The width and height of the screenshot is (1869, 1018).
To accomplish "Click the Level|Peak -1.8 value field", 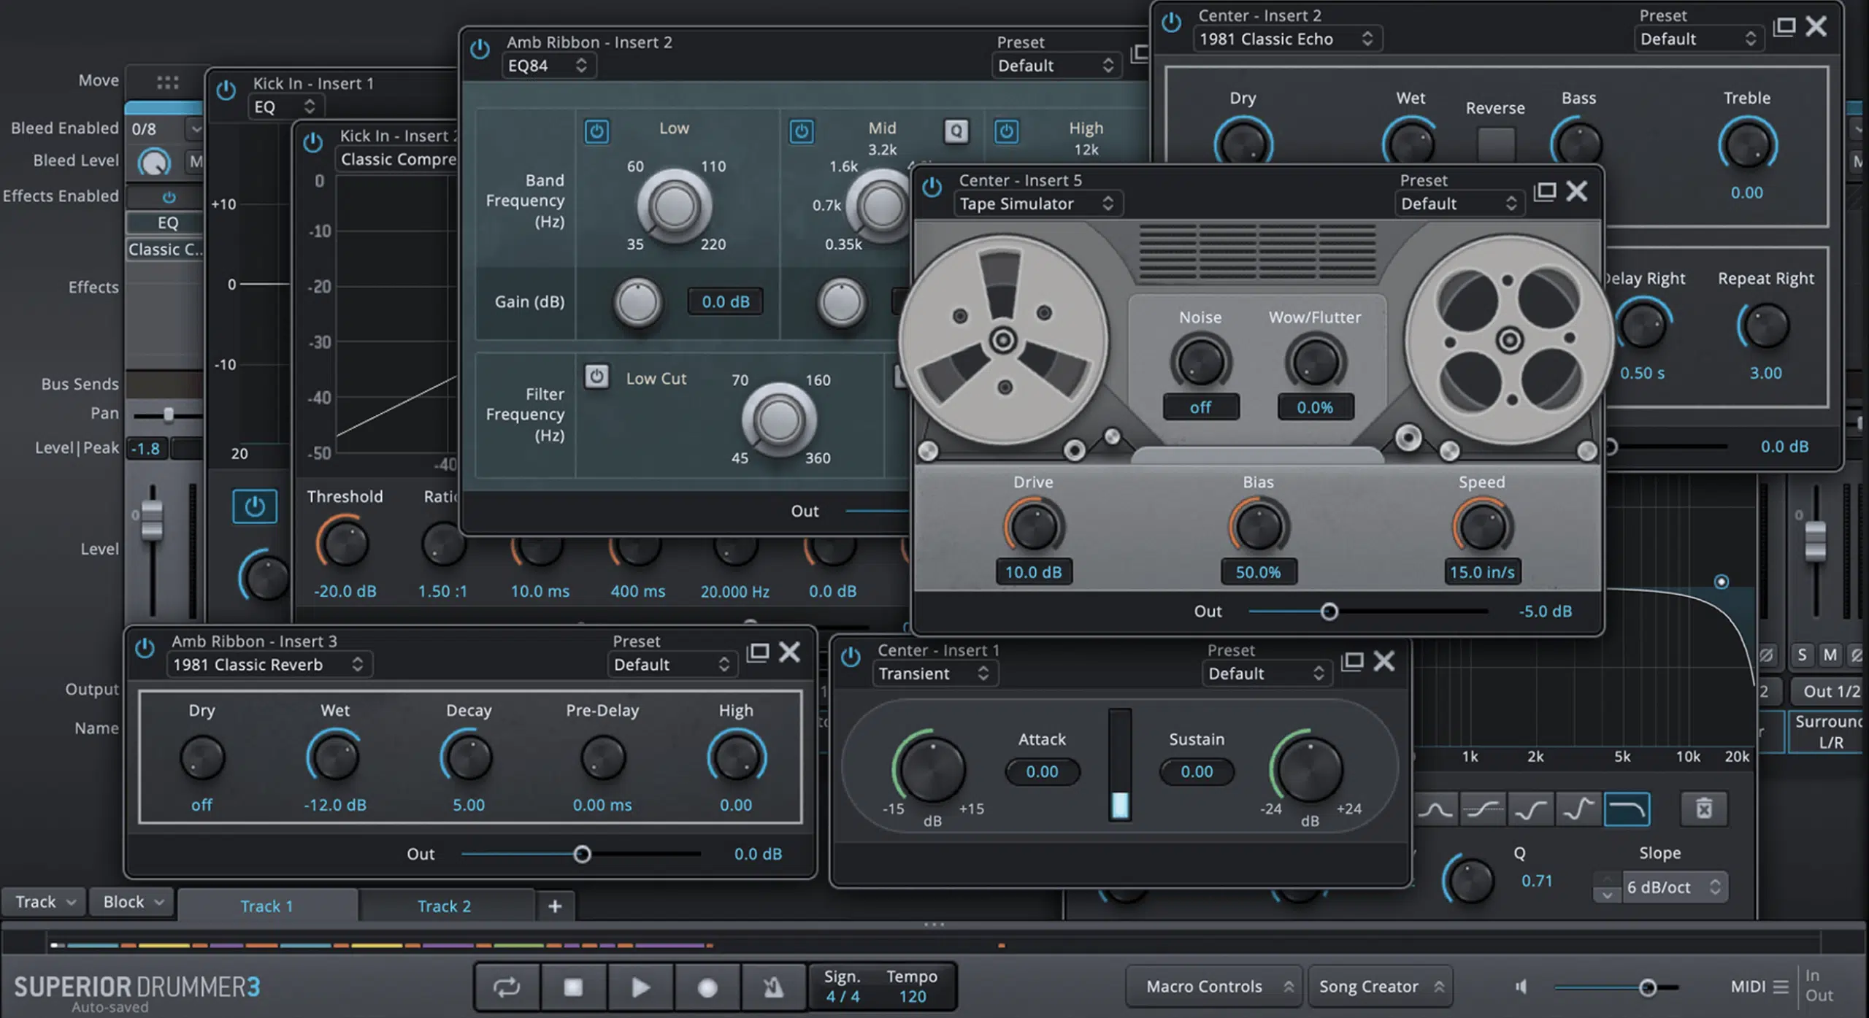I will (x=146, y=448).
